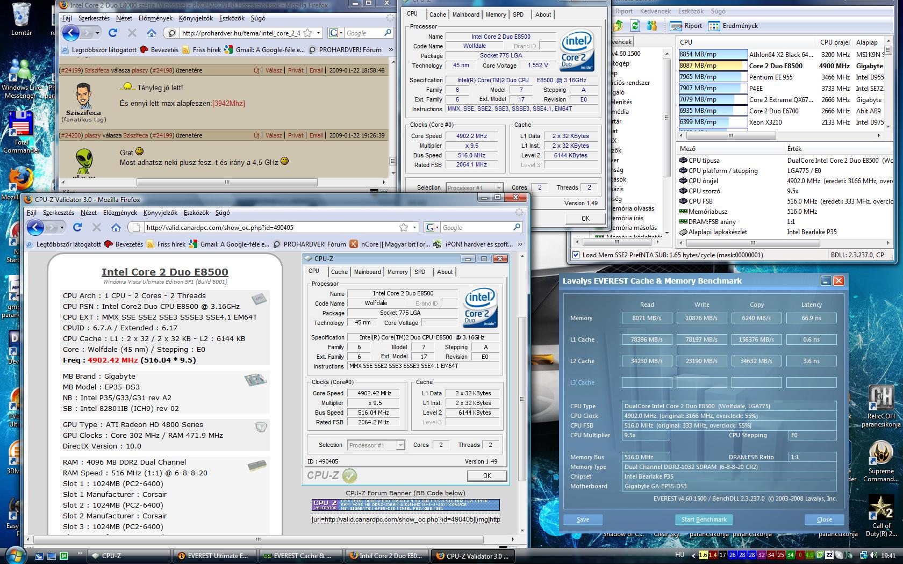The height and width of the screenshot is (564, 903).
Task: Click nCore Magyar bitTorrent bookmark
Action: (x=390, y=244)
